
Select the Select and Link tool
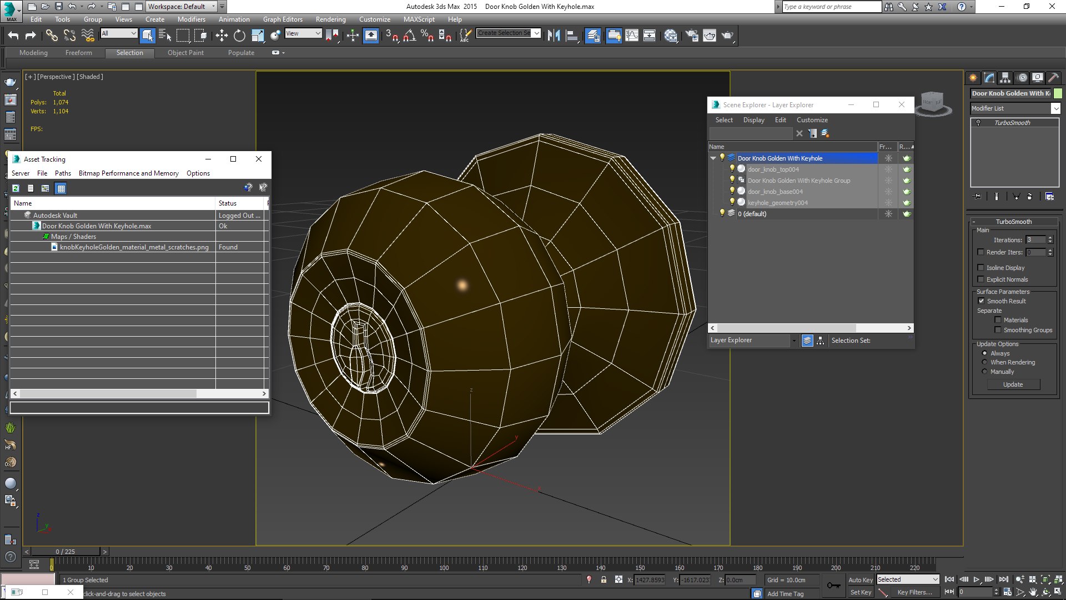tap(52, 36)
